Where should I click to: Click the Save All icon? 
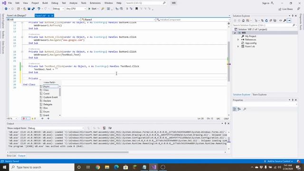pos(33,9)
